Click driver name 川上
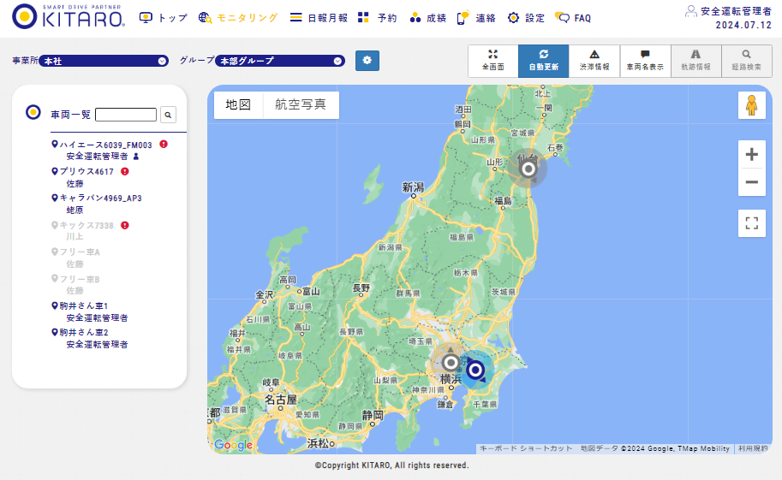The height and width of the screenshot is (480, 782). (75, 237)
